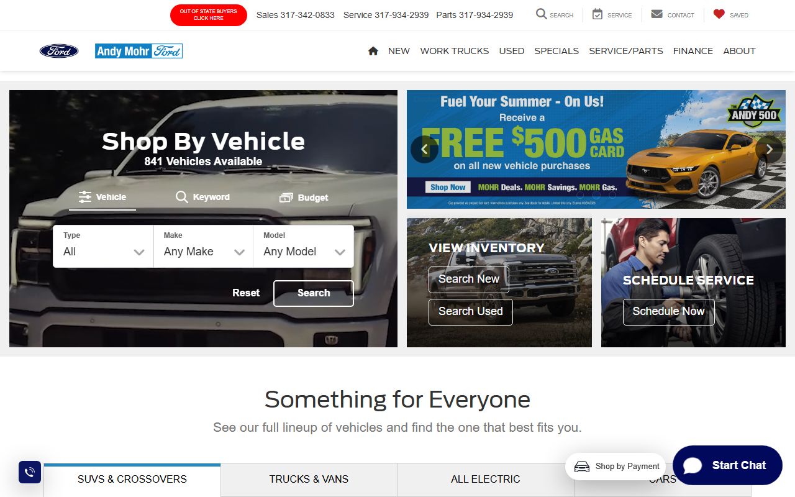Select the Vehicle search tab

[x=102, y=198]
